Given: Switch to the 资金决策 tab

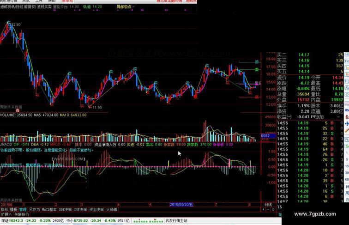Looking at the screenshot, I should (x=96, y=210).
